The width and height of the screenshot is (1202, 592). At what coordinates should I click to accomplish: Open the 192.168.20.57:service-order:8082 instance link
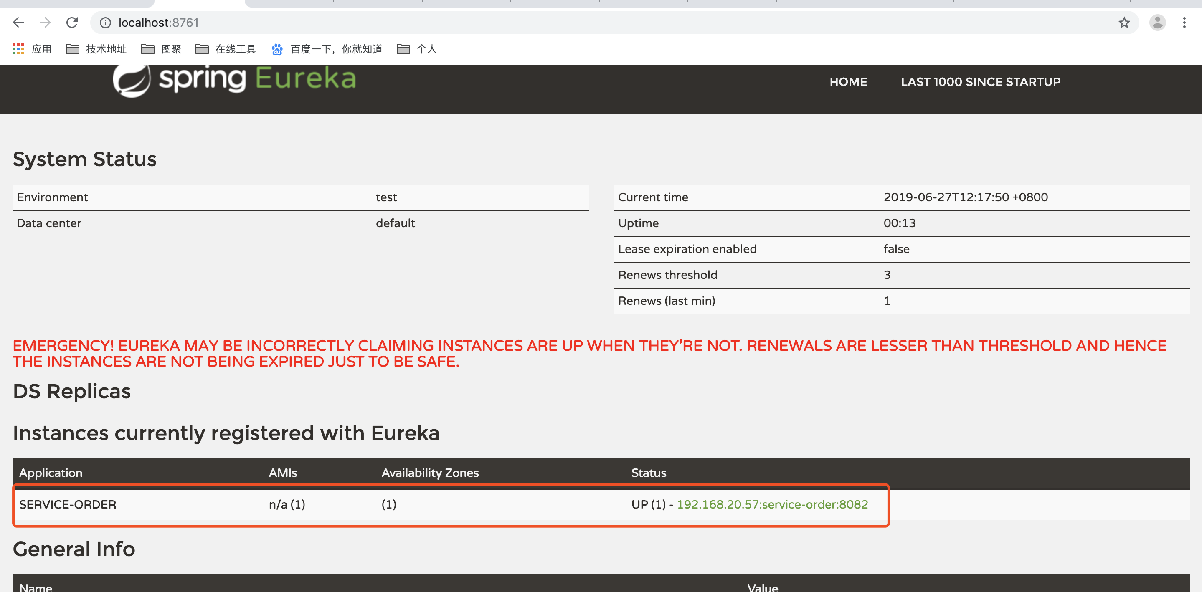[772, 504]
